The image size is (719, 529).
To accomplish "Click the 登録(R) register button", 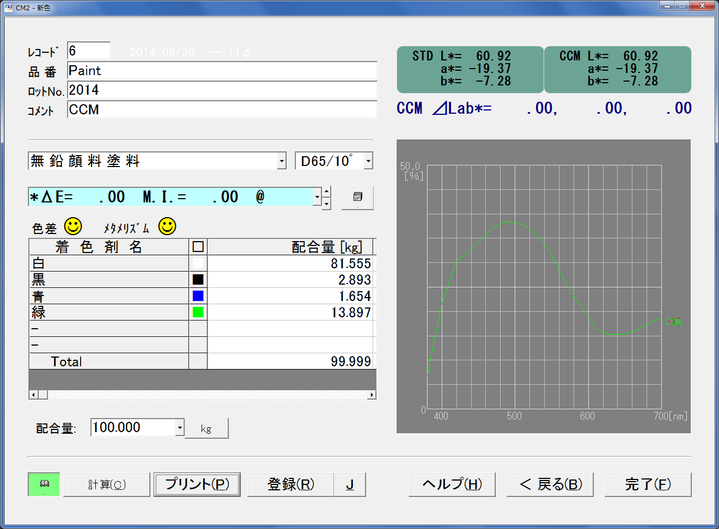I will pos(290,484).
